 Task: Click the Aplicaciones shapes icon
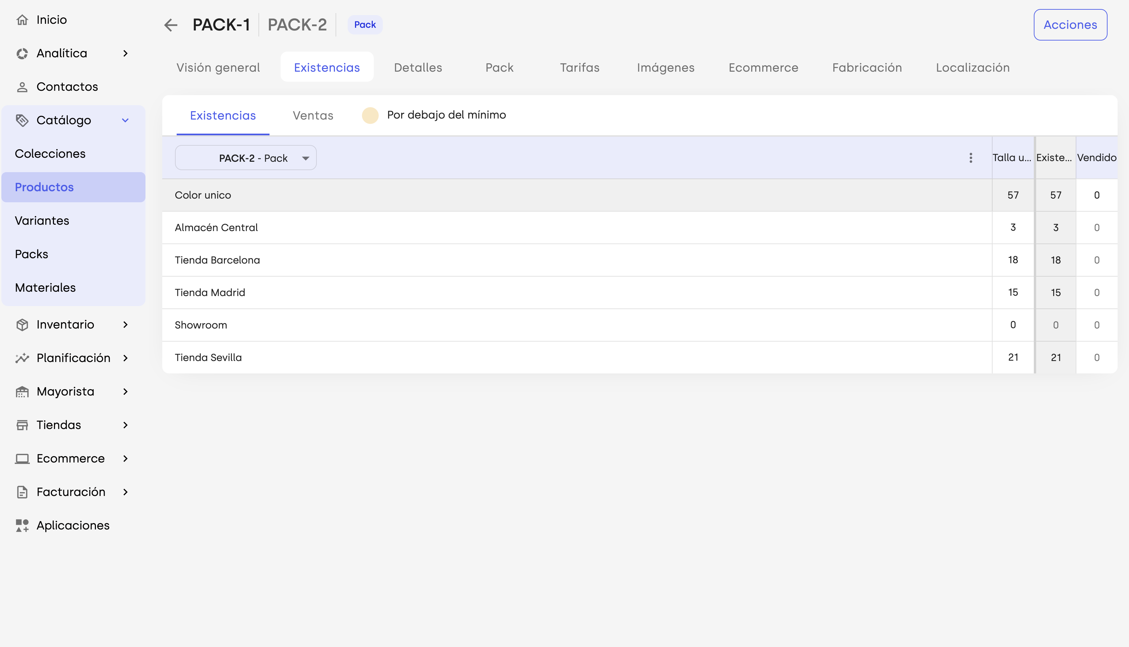[x=22, y=526]
